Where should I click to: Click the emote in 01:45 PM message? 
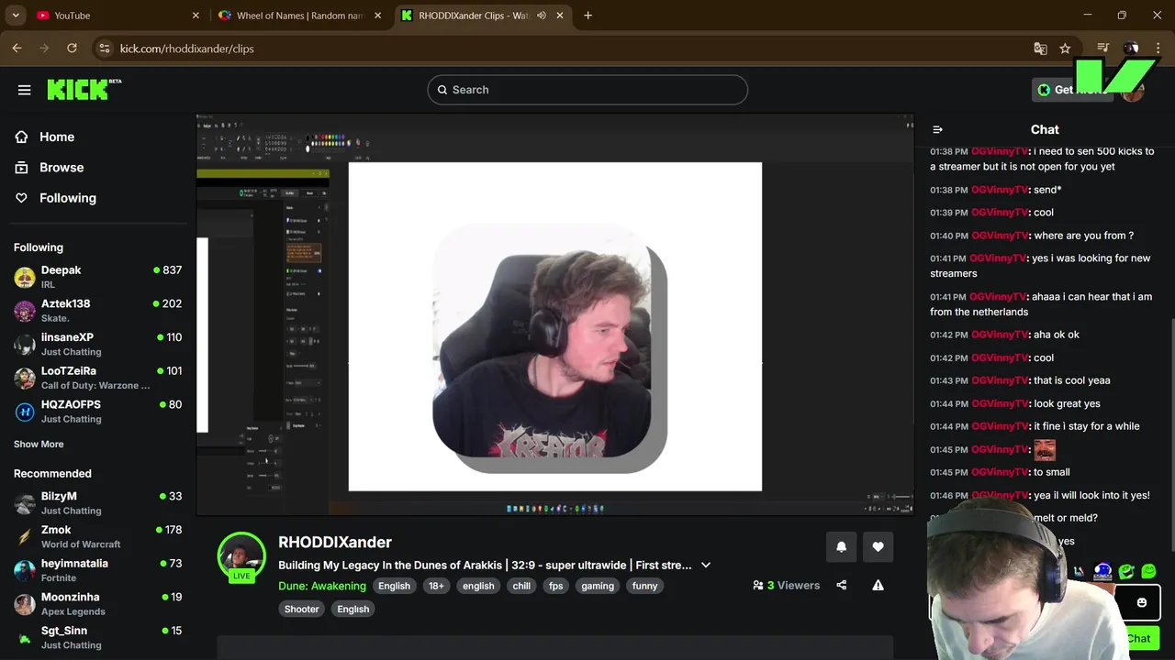(1045, 450)
